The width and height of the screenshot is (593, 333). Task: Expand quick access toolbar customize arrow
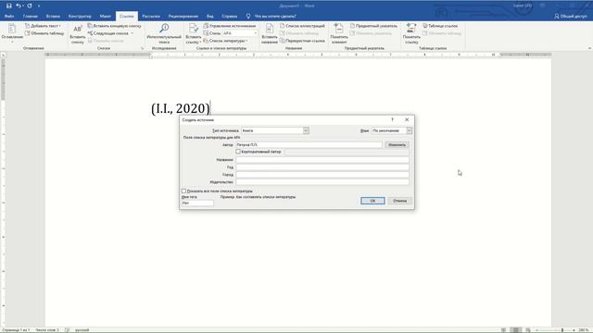coord(39,6)
